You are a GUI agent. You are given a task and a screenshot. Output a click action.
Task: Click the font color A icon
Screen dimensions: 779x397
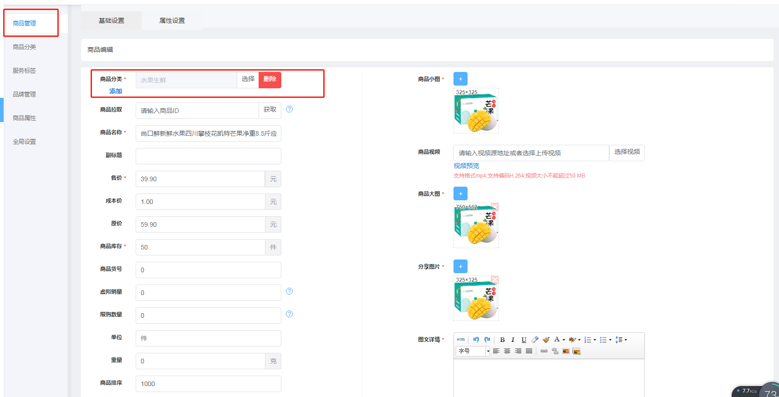pyautogui.click(x=557, y=339)
